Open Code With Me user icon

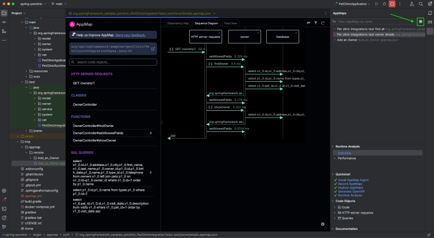click(x=412, y=4)
